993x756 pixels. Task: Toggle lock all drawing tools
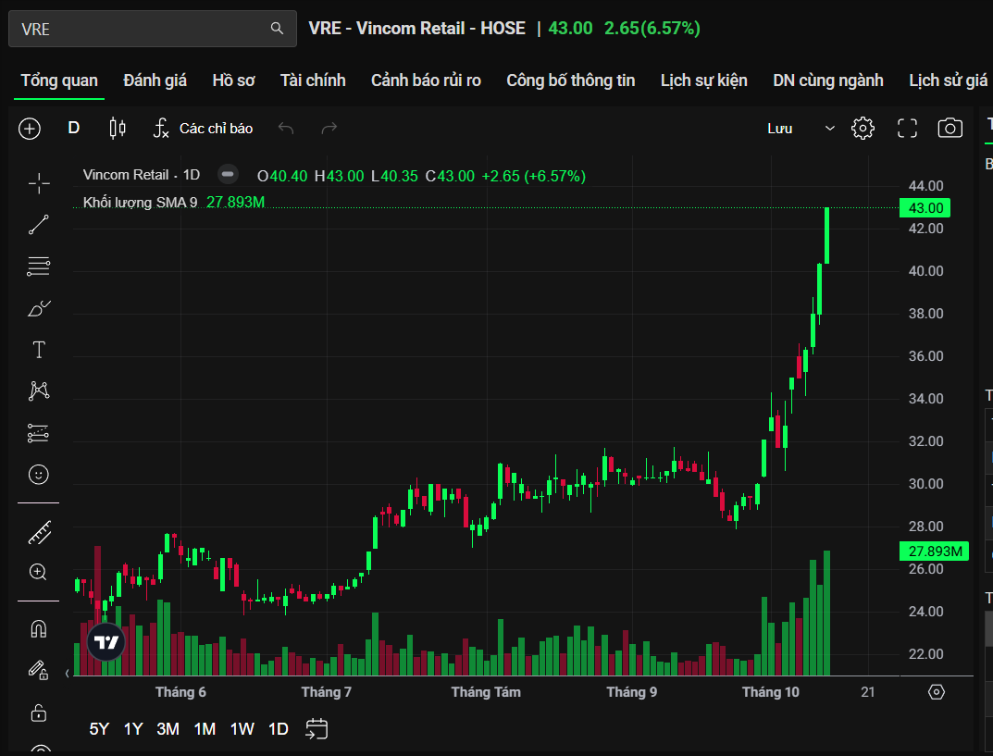39,713
